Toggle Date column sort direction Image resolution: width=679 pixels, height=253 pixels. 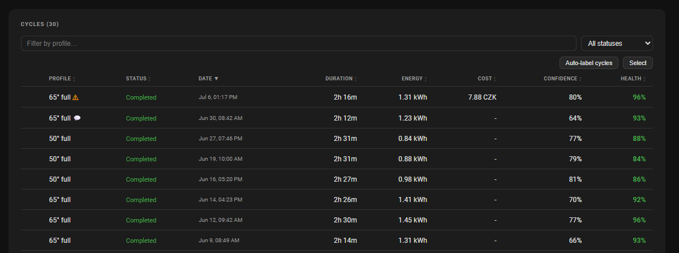209,79
